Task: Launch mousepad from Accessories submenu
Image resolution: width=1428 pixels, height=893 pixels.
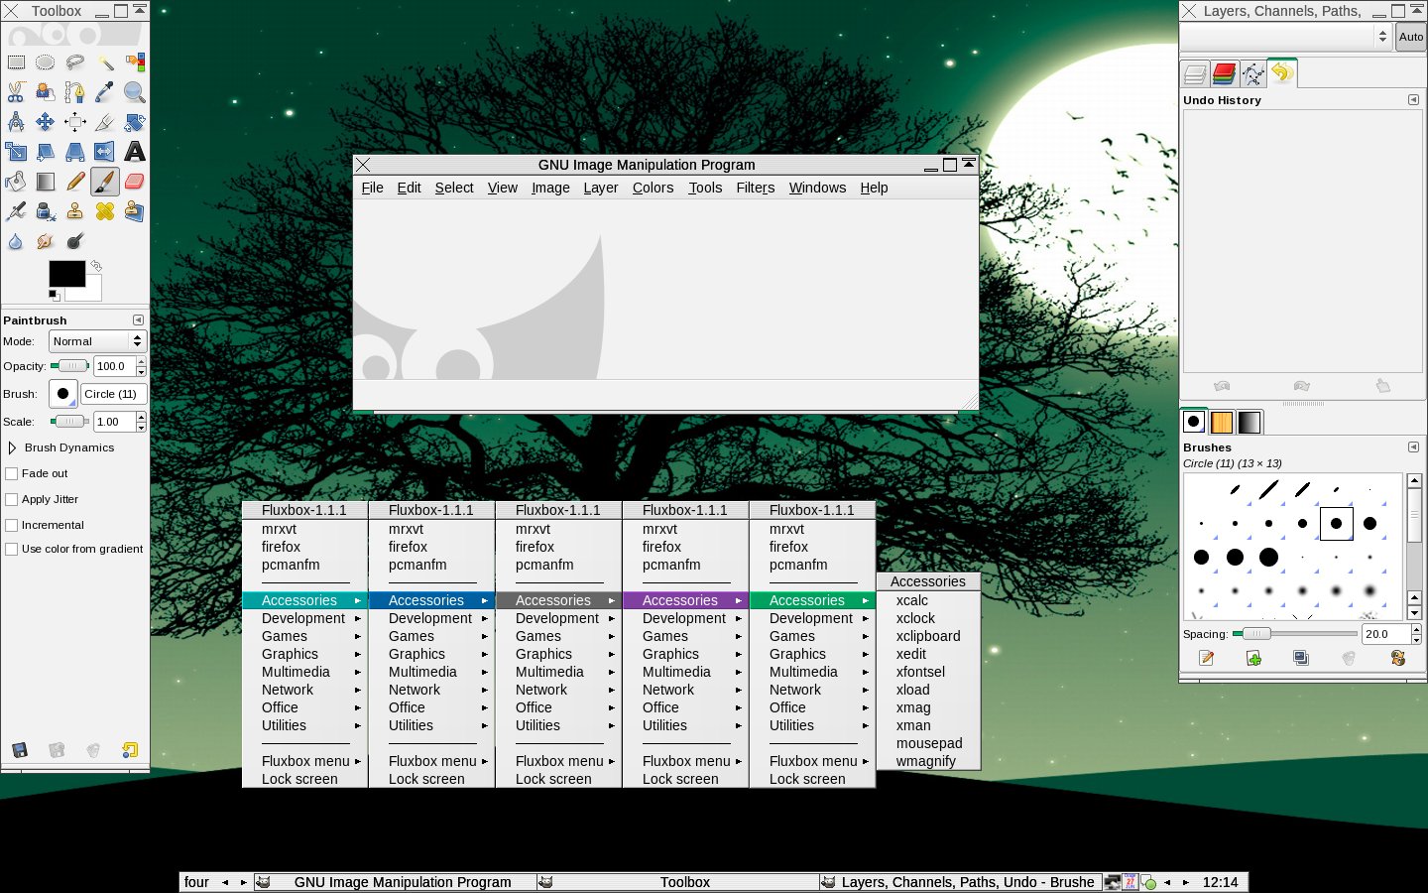Action: 929,743
